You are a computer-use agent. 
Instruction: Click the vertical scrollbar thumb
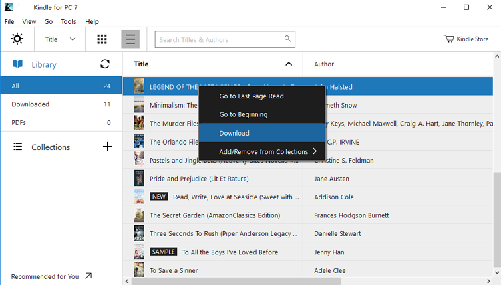[x=497, y=219]
